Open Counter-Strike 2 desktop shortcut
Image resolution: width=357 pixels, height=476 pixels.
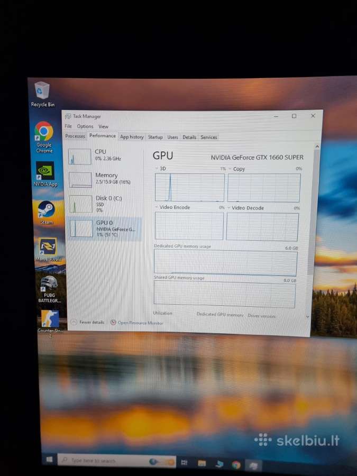pyautogui.click(x=50, y=323)
